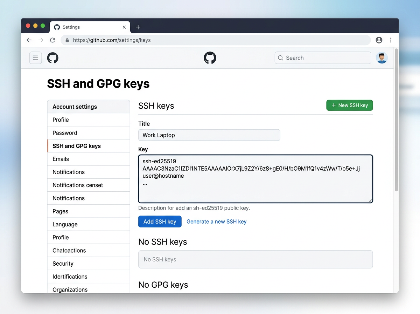This screenshot has width=420, height=314.
Task: Open the Generate a new SSH key link
Action: pos(216,221)
